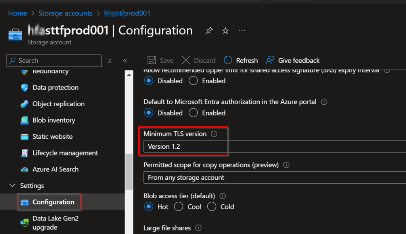The image size is (406, 234).
Task: Collapse the sidebar with double chevron
Action: 125,61
